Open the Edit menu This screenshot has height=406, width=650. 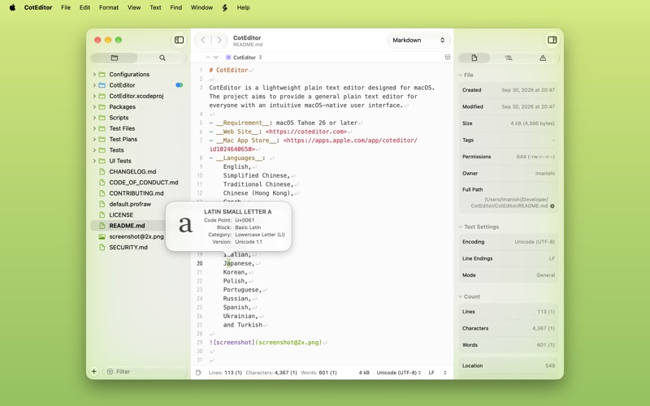[x=84, y=7]
